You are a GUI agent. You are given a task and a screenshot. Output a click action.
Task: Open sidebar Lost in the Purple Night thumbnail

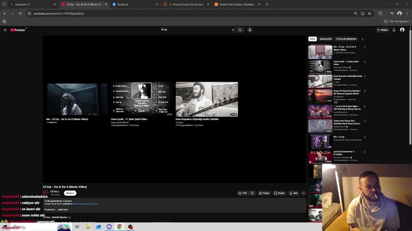coord(320,111)
